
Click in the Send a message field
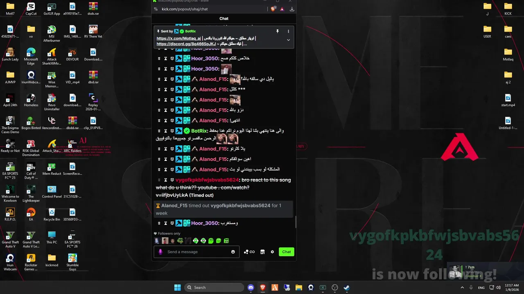click(x=197, y=252)
